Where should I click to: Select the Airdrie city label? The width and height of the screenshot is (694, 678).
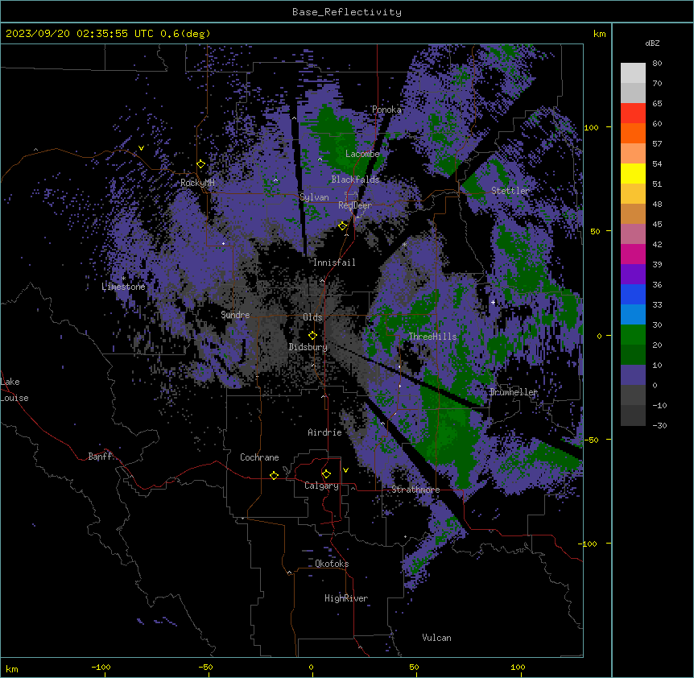[324, 432]
